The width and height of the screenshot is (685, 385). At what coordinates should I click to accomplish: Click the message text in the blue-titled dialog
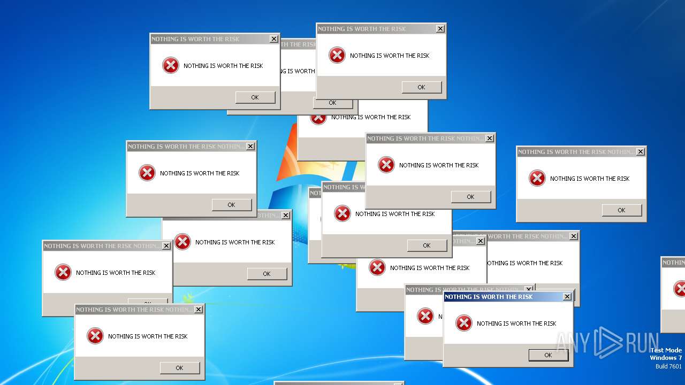tap(516, 324)
